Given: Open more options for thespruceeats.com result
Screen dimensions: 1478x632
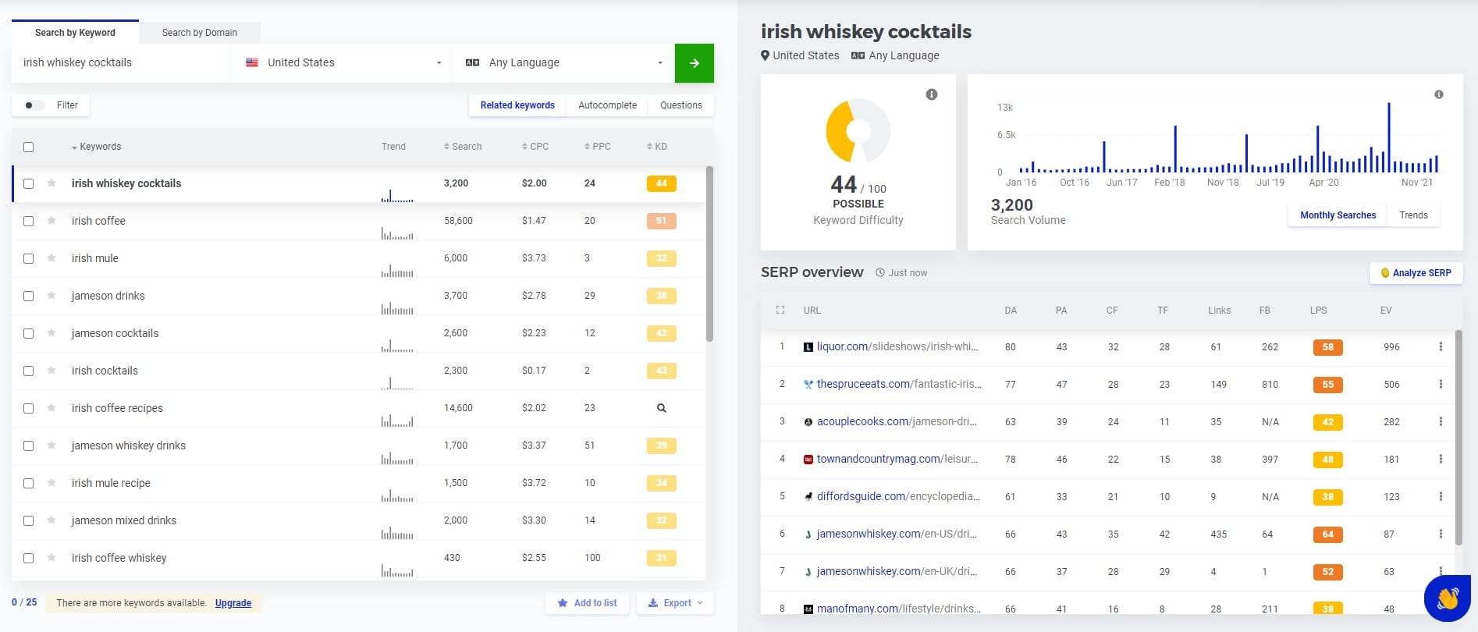Looking at the screenshot, I should tap(1441, 384).
